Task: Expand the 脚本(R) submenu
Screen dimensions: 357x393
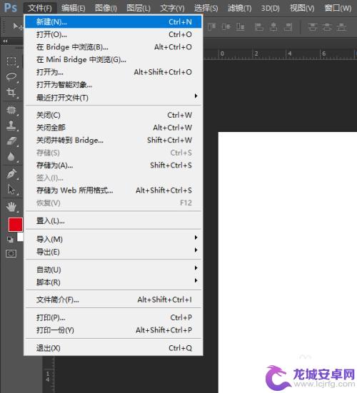Action: tap(113, 282)
